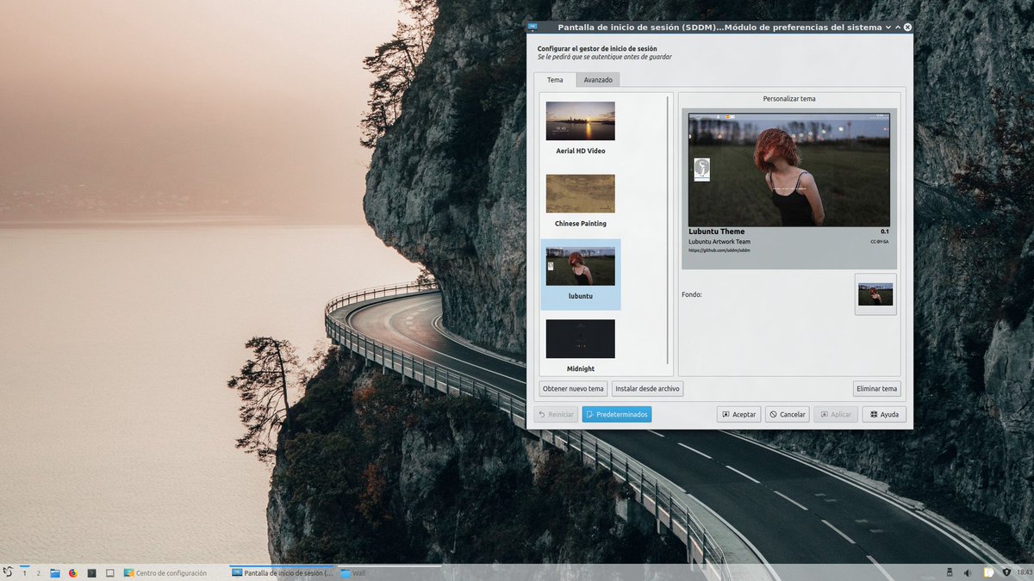Click the clipboard notes tray icon
Image resolution: width=1034 pixels, height=581 pixels.
click(x=989, y=572)
